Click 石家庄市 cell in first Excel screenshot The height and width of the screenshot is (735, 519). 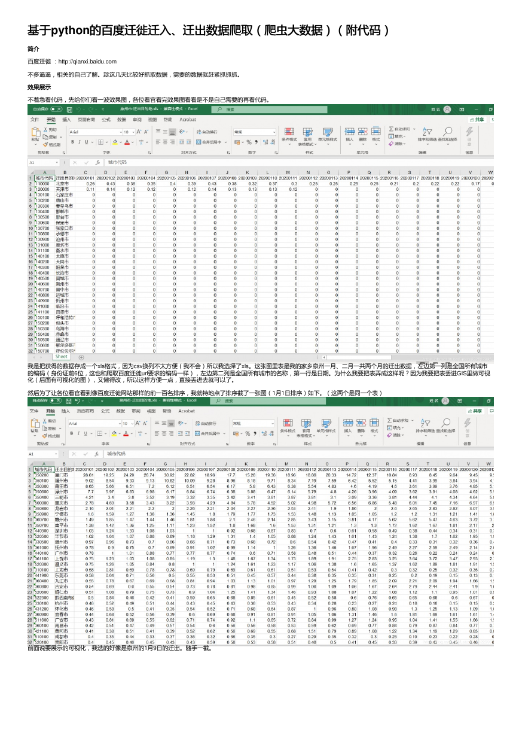(x=64, y=195)
